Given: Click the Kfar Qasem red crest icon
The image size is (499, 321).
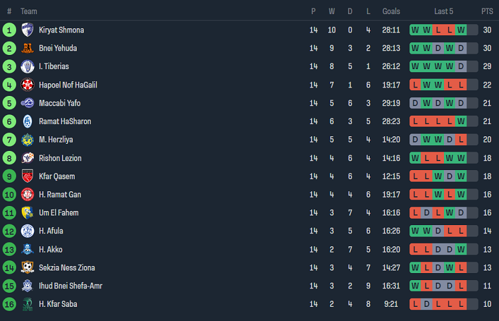Looking at the screenshot, I should tap(27, 176).
